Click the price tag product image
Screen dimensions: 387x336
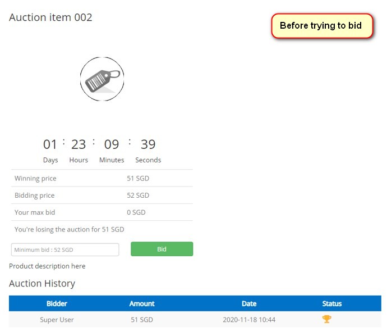[102, 79]
